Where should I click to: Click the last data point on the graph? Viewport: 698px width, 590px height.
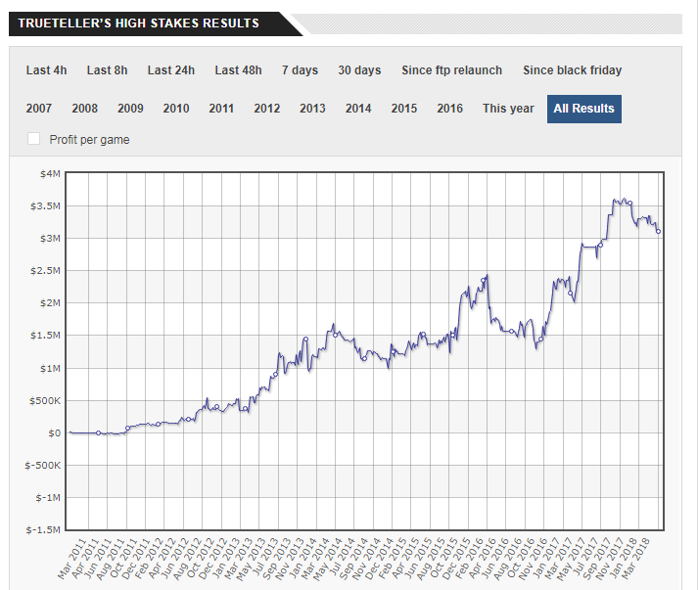(659, 232)
